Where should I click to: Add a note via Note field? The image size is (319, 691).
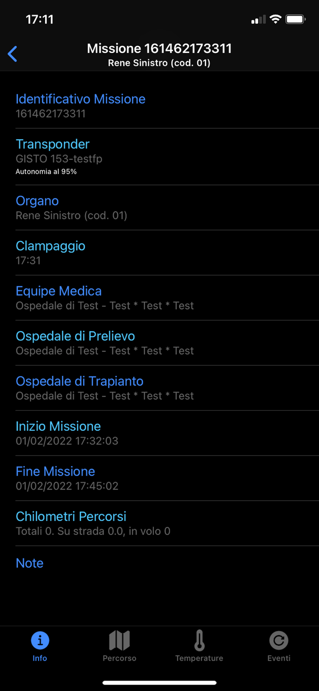coord(29,563)
